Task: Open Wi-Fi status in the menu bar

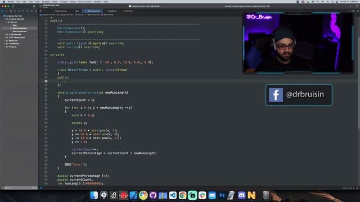Action: (x=322, y=2)
